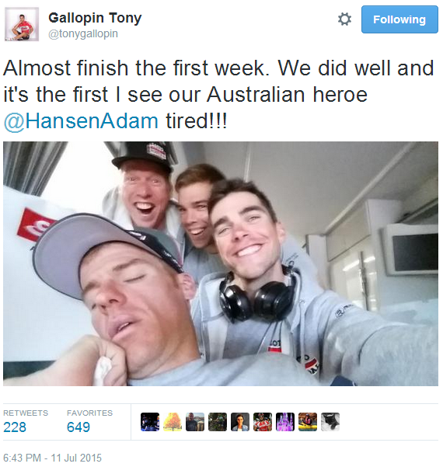Image resolution: width=443 pixels, height=467 pixels.
Task: Open the yellow kayak avatar
Action: (308, 422)
